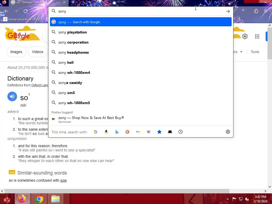272x204 pixels.
Task: Choose the 'sony hall' suggestion
Action: [x=141, y=62]
